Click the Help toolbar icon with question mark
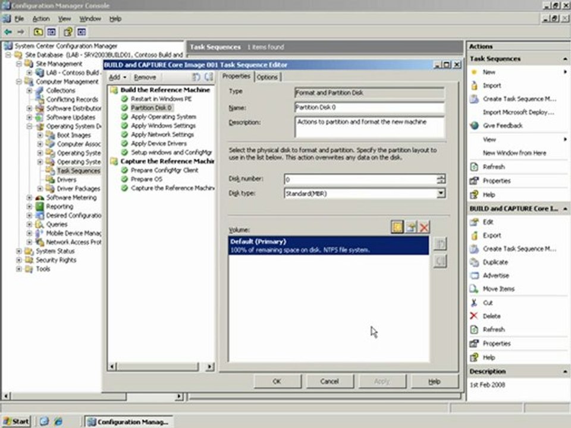This screenshot has width=571, height=428. tap(68, 32)
